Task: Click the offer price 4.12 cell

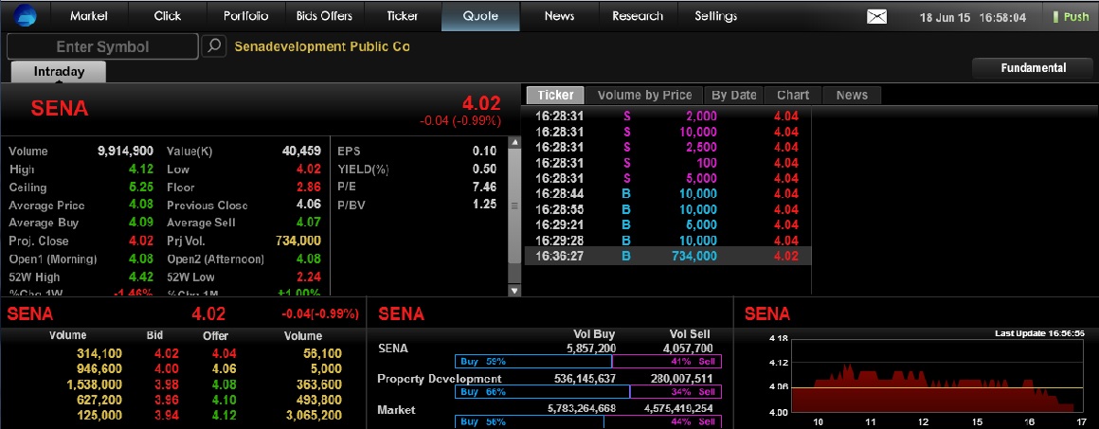Action: 225,415
